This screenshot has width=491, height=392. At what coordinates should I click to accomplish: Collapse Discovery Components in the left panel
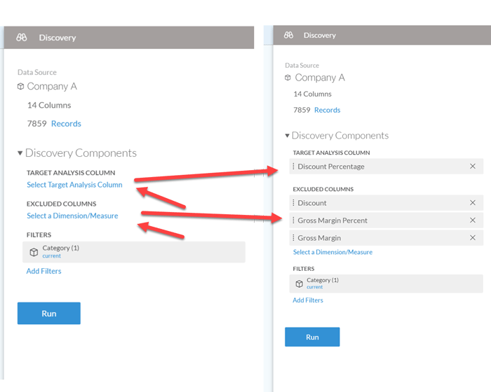coord(20,153)
